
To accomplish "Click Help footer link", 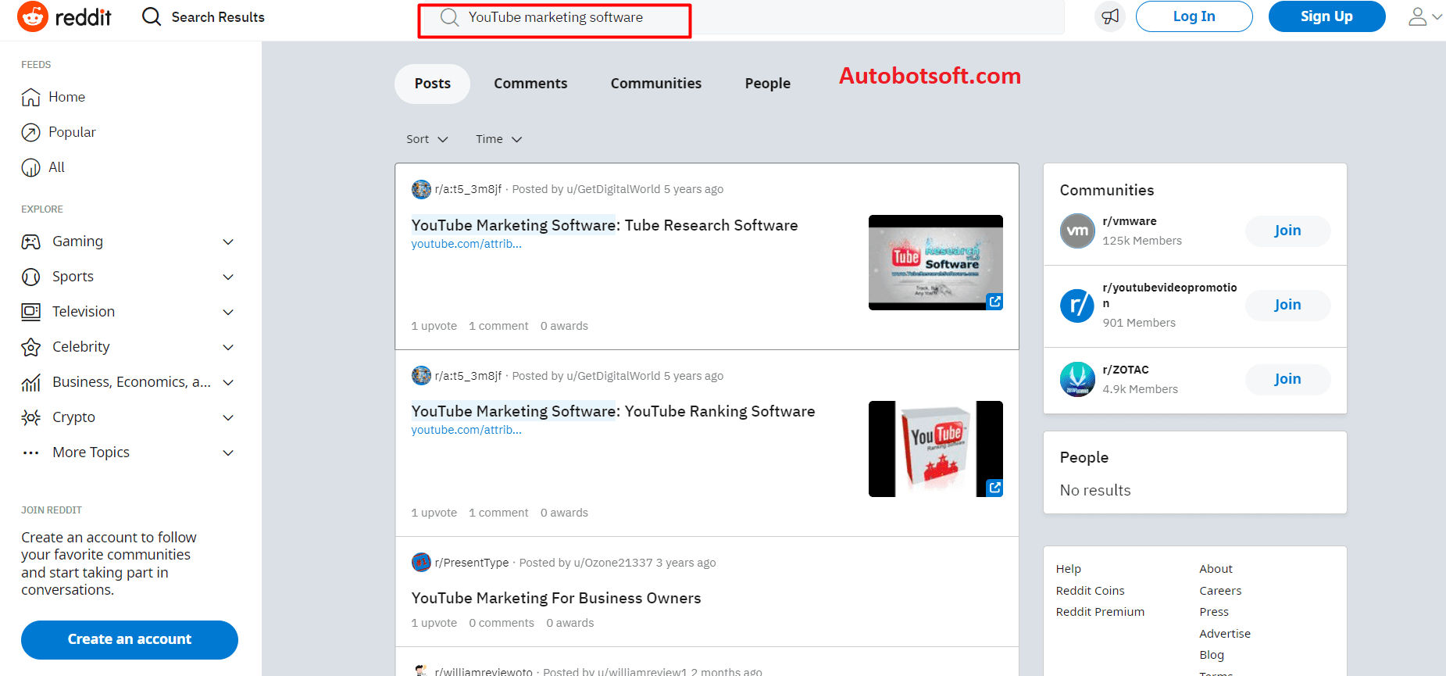I will click(1069, 569).
